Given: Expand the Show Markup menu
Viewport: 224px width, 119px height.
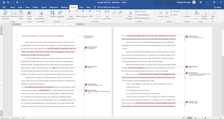Looking at the screenshot, I should coord(142,15).
